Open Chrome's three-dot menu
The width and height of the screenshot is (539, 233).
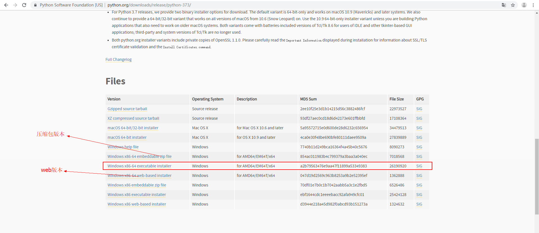pyautogui.click(x=533, y=5)
